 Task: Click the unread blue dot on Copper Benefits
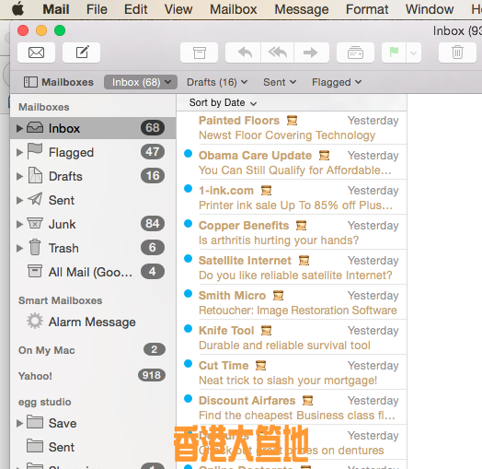188,224
